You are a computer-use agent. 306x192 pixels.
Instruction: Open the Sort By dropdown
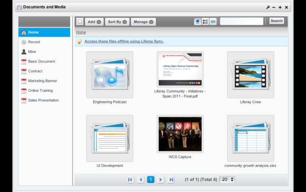point(117,22)
